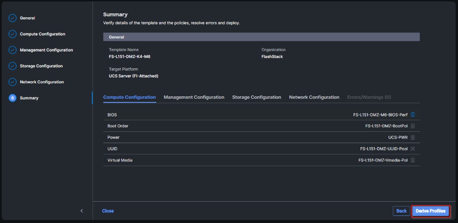The height and width of the screenshot is (223, 458).
Task: Collapse the wizard sidebar with chevron
Action: pyautogui.click(x=82, y=211)
